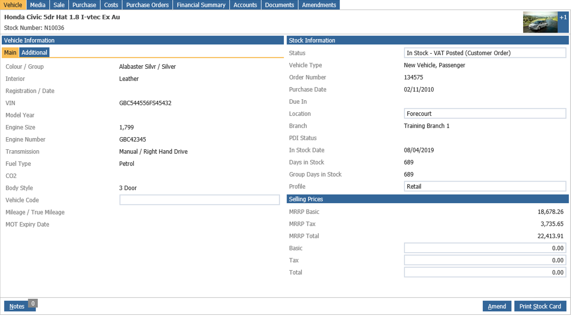Click the vehicle photo thumbnail
Viewport: 571px width, 317px height.
(540, 23)
